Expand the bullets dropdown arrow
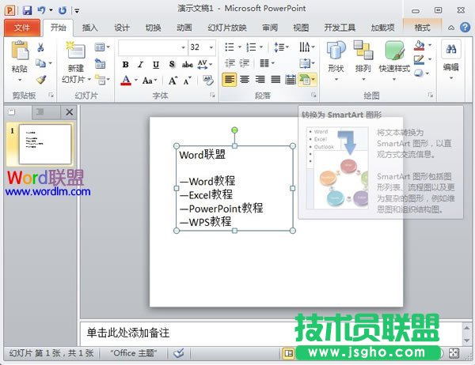This screenshot has height=365, width=475. (240, 47)
